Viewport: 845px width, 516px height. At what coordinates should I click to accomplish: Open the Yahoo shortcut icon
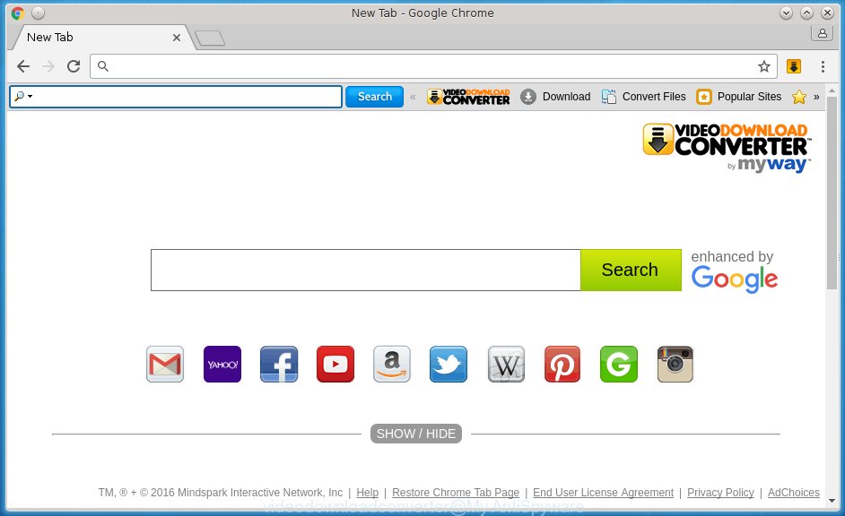pyautogui.click(x=222, y=365)
